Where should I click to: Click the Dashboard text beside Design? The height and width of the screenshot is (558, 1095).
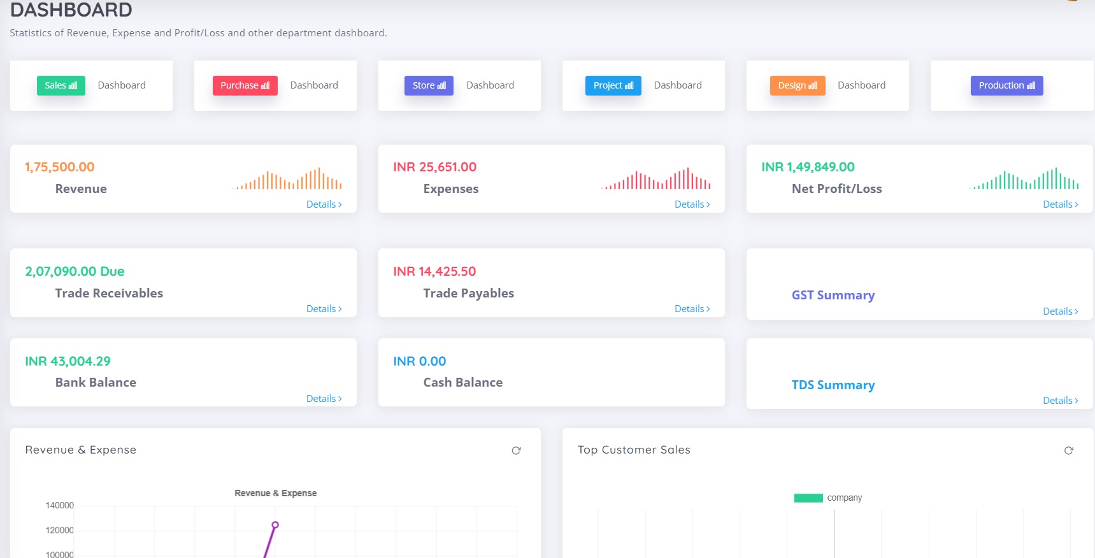coord(861,85)
